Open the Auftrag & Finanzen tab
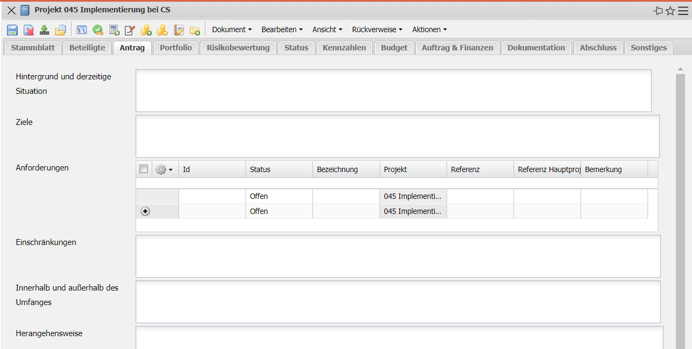This screenshot has height=349, width=692. click(x=457, y=48)
